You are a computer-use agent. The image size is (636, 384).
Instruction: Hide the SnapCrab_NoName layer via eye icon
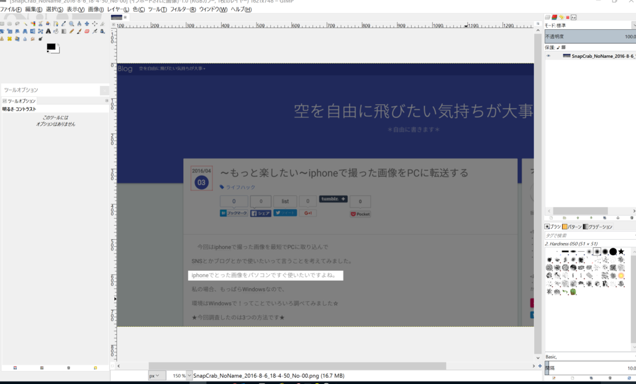tap(548, 55)
